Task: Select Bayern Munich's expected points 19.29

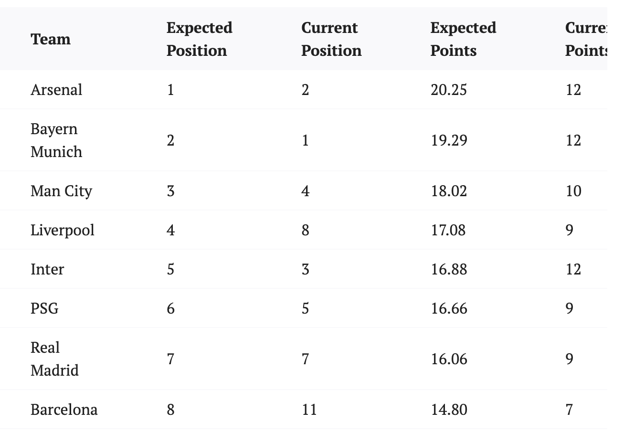Action: pyautogui.click(x=448, y=140)
